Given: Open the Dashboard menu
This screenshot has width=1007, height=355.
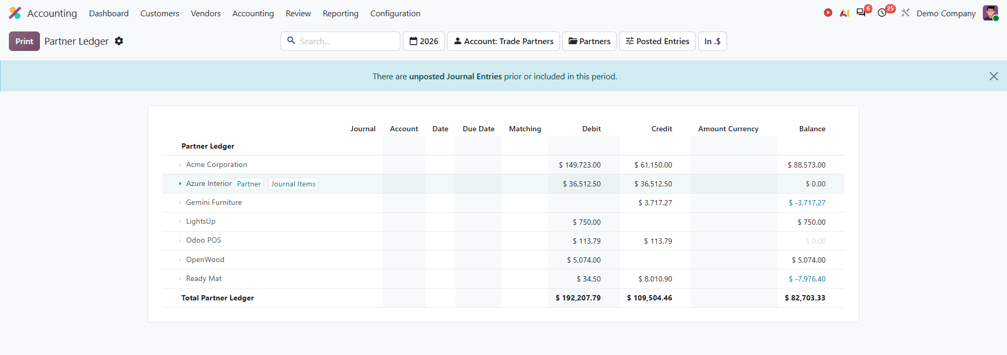Looking at the screenshot, I should point(109,13).
